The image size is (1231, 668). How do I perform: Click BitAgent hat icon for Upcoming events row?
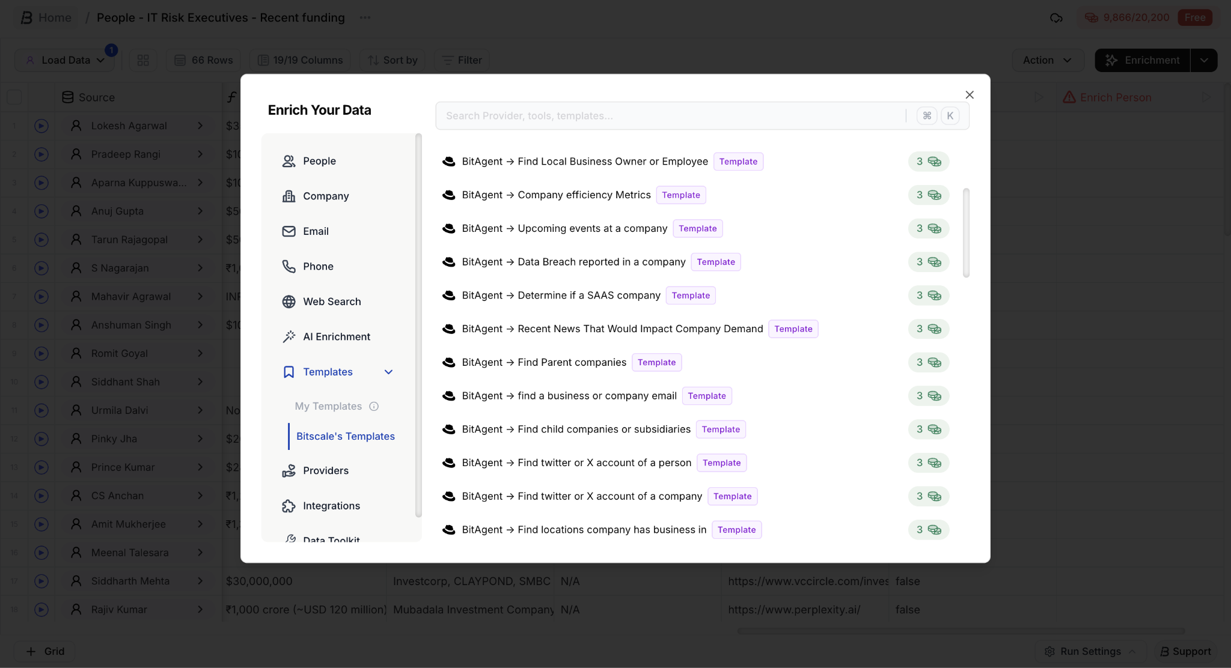click(x=448, y=228)
